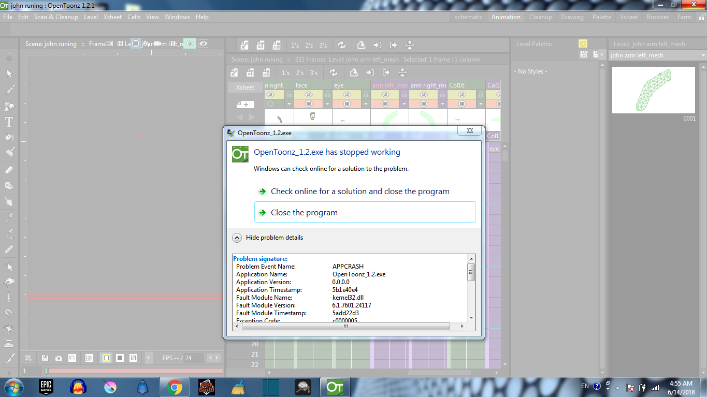Viewport: 707px width, 397px height.
Task: Open the eye column render dropdown arrow
Action: (366, 105)
